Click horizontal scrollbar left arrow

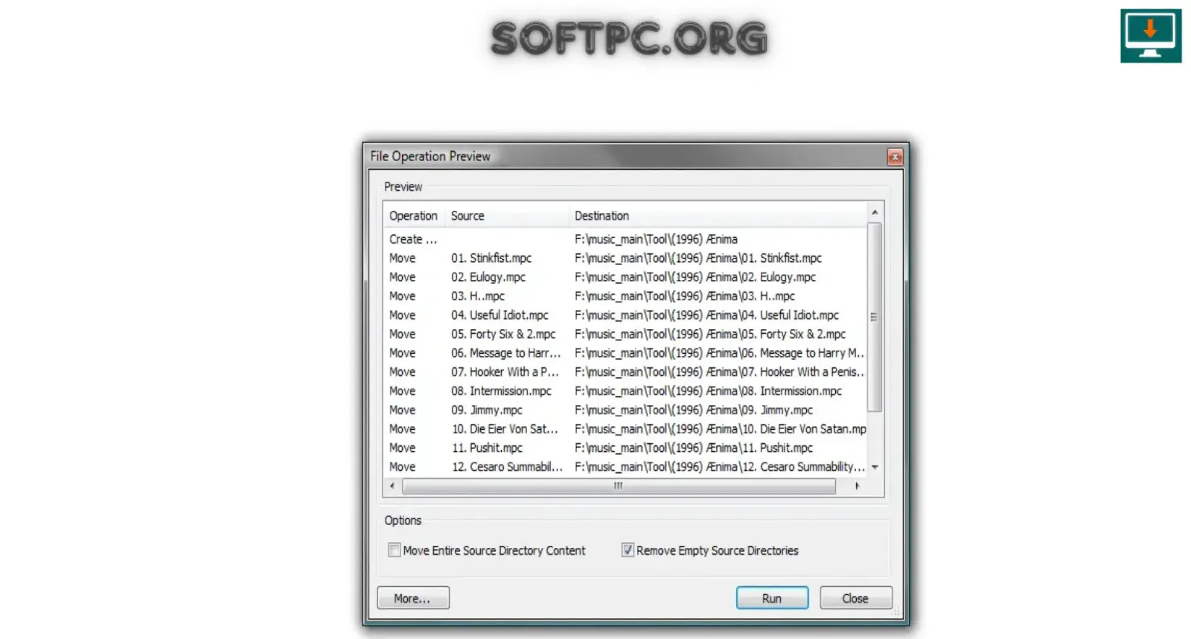point(392,486)
